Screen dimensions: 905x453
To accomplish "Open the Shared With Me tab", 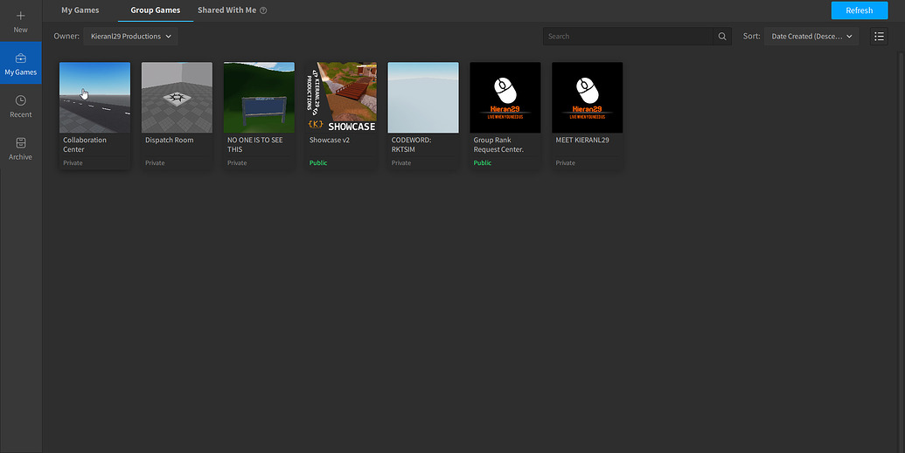I will (226, 10).
